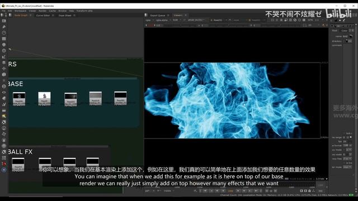Open the sRGB (ACES) viewer process dropdown
358x201 pixels.
[196, 20]
